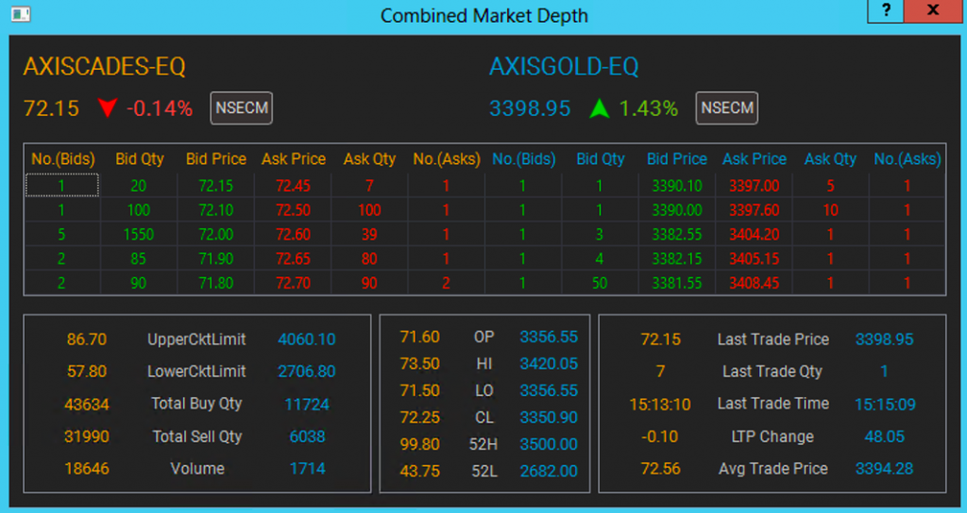The height and width of the screenshot is (513, 967).
Task: Click the UpperCktLimit value 4060.10
Action: (307, 339)
